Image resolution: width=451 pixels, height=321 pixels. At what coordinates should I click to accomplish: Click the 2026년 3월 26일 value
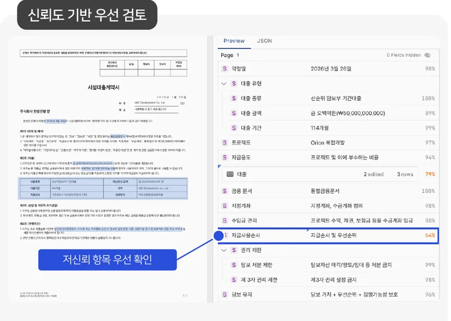pos(331,69)
